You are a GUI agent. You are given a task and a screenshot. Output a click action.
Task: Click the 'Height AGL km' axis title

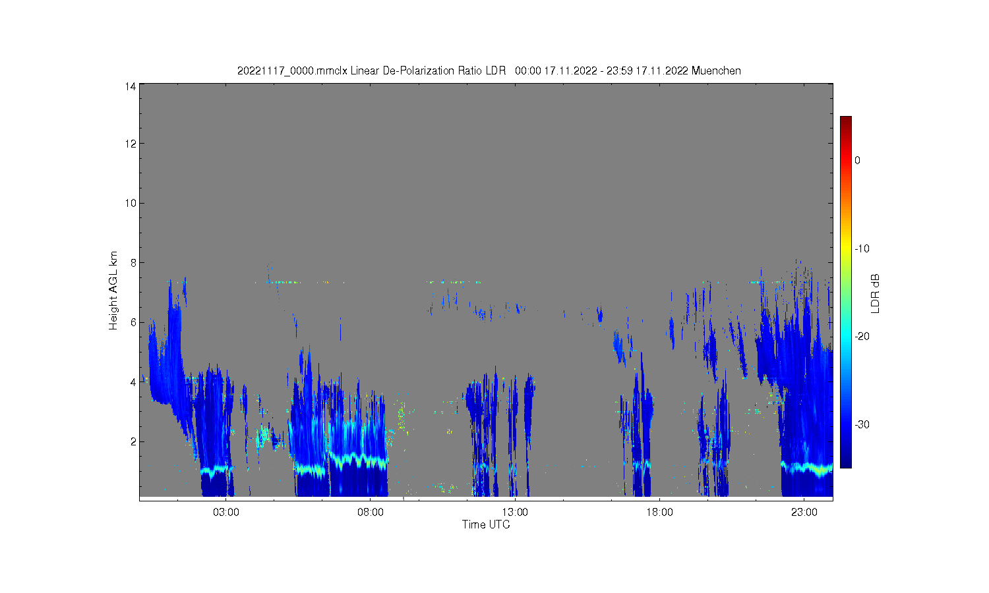[113, 291]
